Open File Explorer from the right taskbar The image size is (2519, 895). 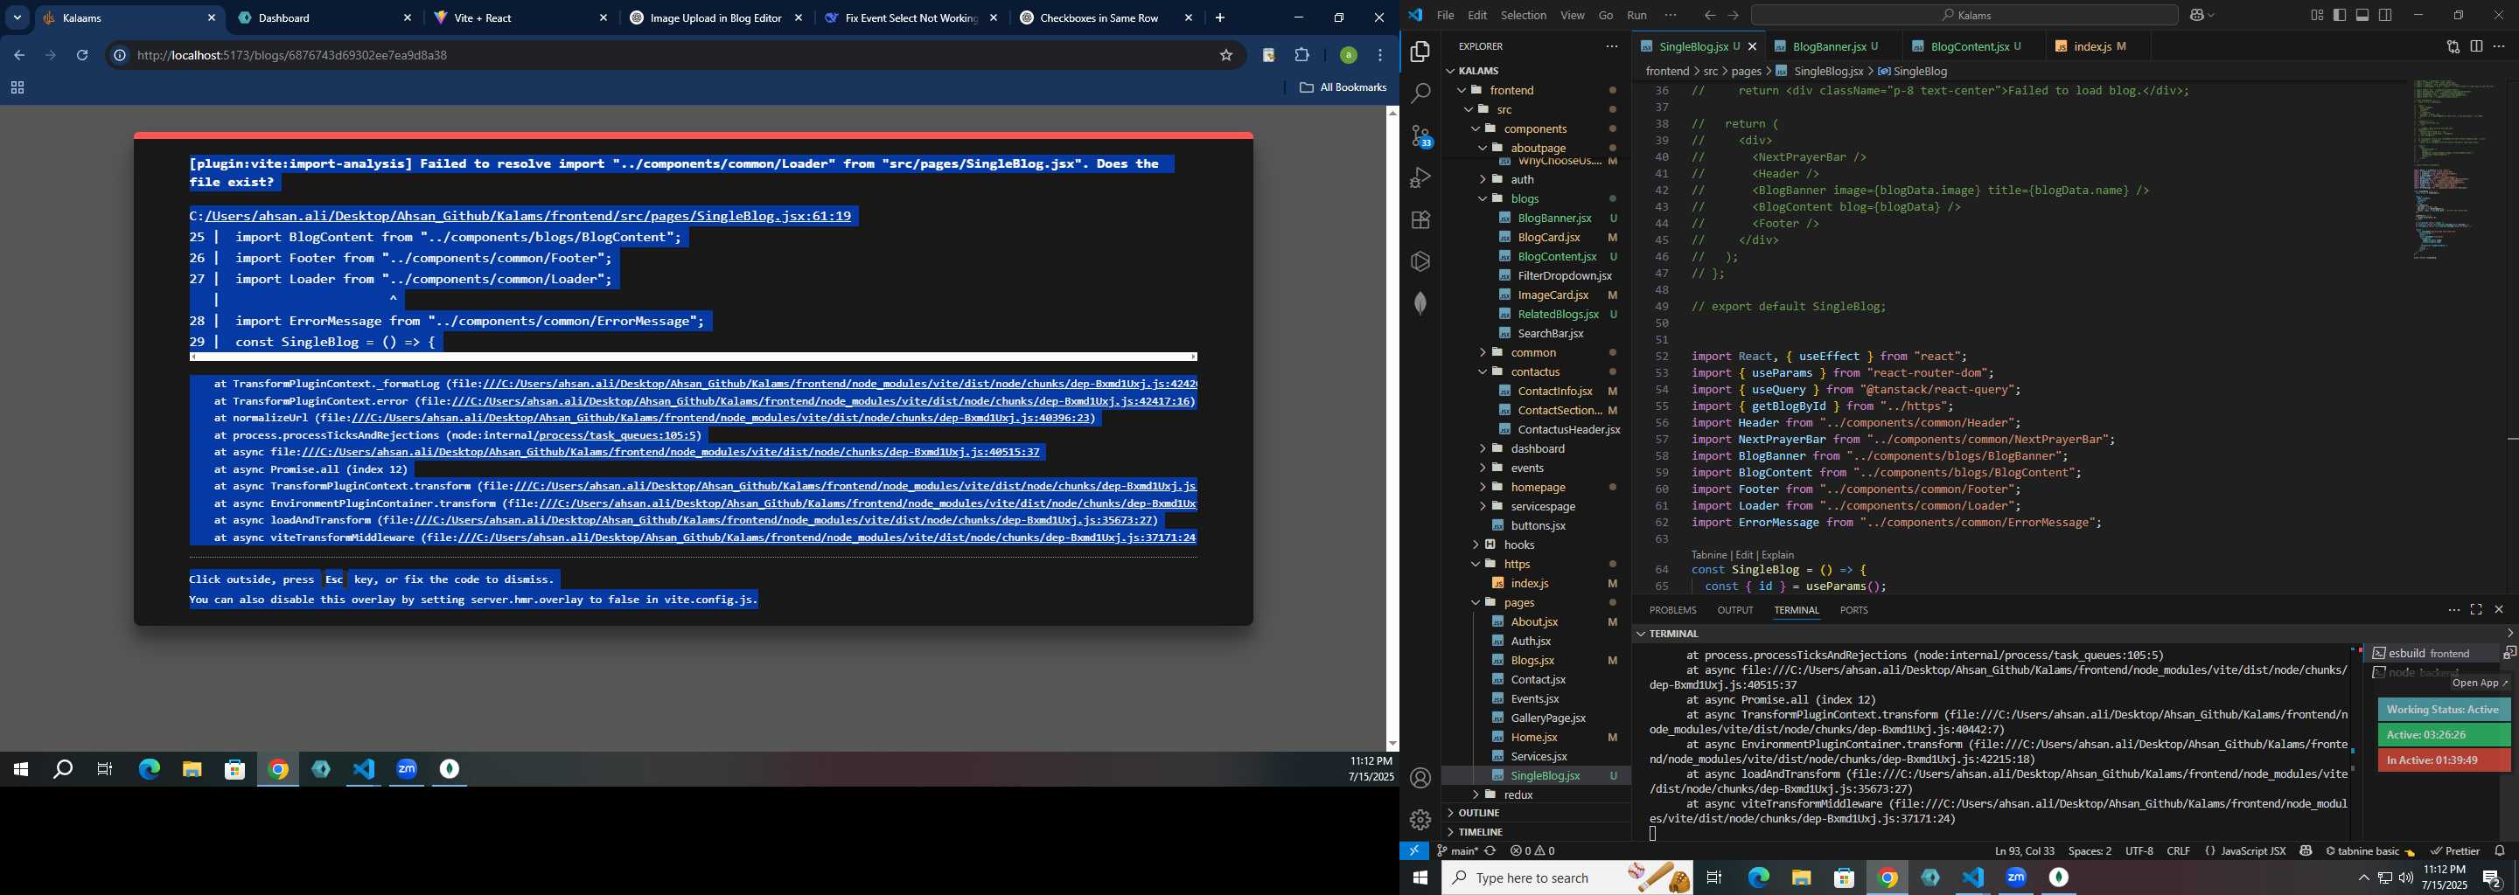click(1801, 878)
